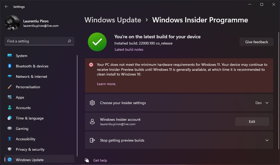This screenshot has height=165, width=280.
Task: Click the Find a setting search box
Action: tap(39, 41)
